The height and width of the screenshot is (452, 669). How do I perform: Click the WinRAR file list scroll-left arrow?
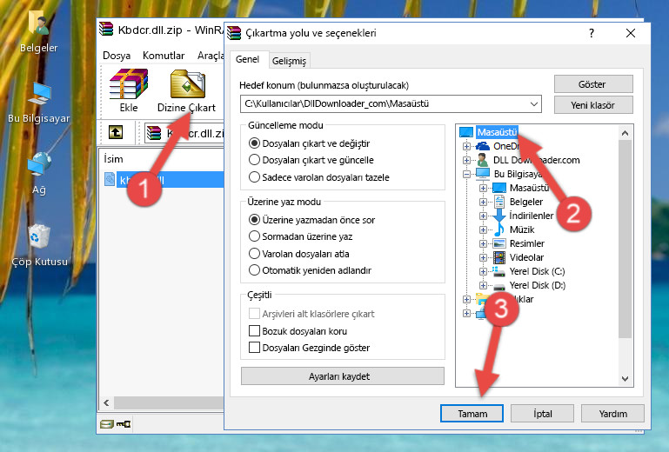point(106,402)
